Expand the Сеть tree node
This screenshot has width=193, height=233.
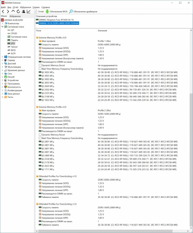coord(2,73)
